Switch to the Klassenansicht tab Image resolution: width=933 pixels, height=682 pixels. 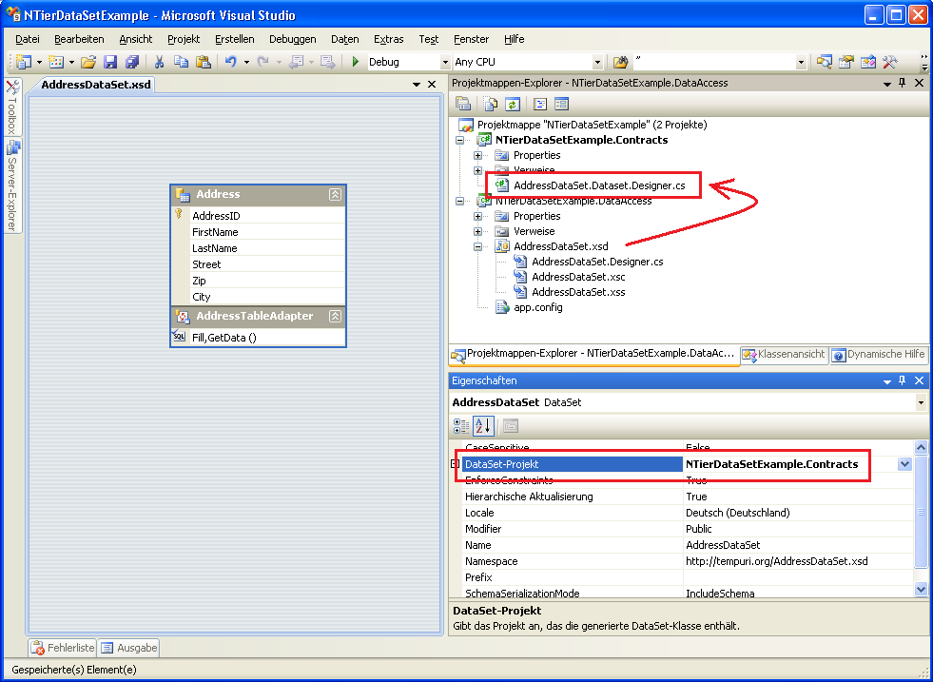pyautogui.click(x=783, y=355)
